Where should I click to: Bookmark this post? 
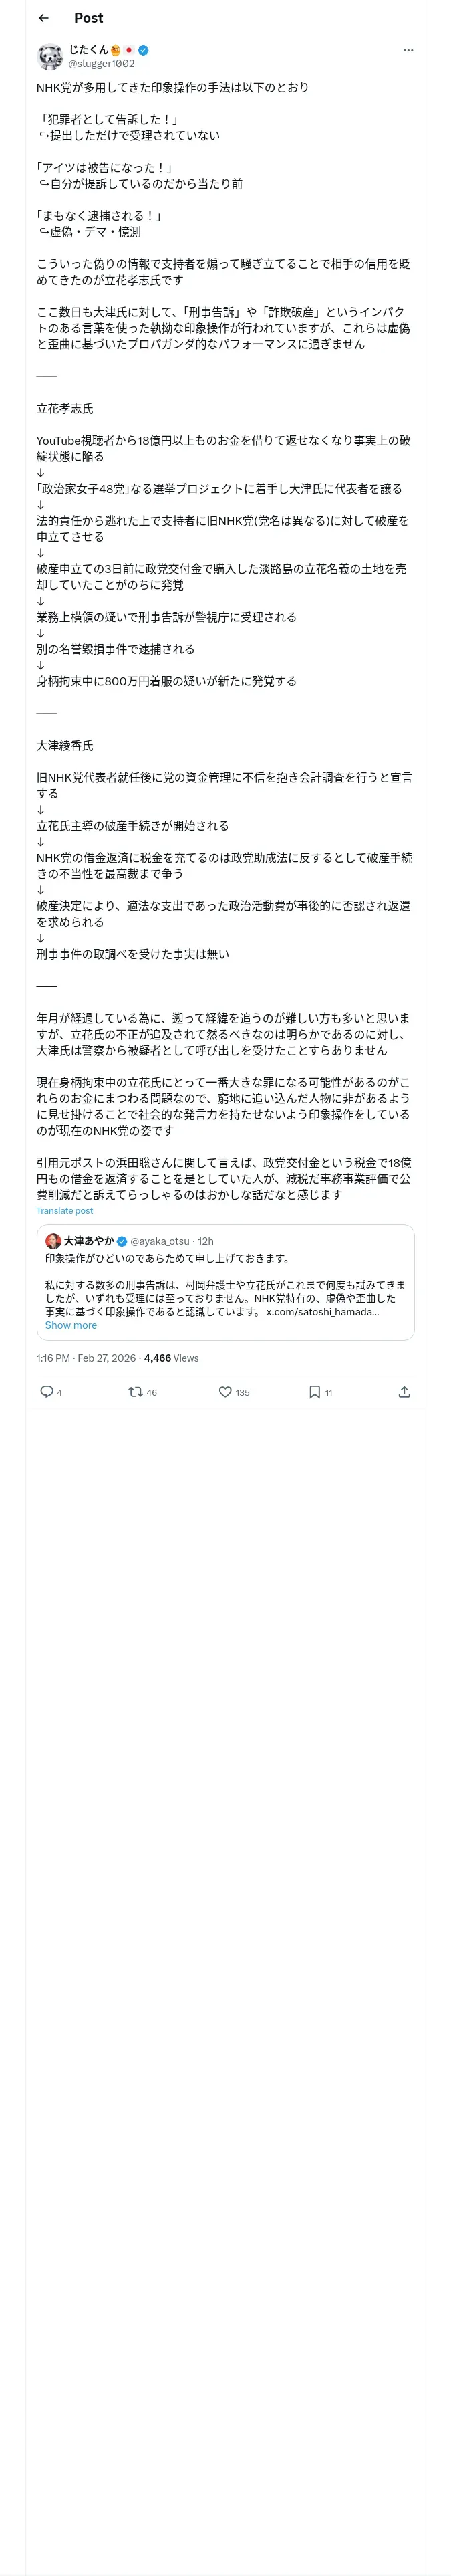[314, 1391]
